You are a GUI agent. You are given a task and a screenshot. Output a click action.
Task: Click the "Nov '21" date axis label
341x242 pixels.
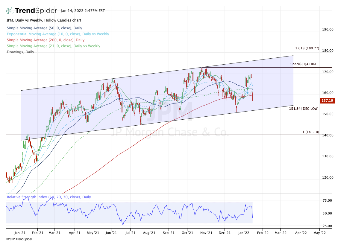point(206,233)
